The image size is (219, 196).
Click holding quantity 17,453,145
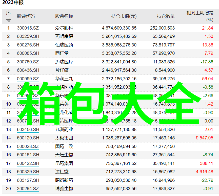[164, 138]
